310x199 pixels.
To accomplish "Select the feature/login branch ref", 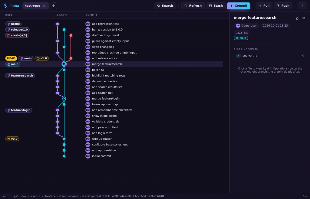I will [19, 110].
